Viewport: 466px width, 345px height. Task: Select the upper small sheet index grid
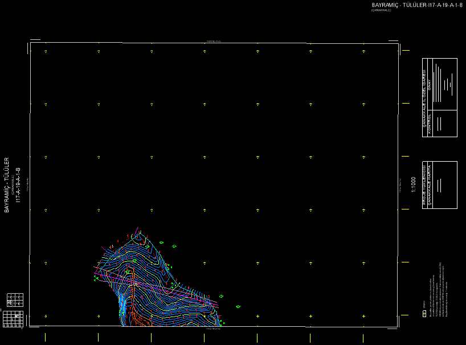(x=15, y=299)
